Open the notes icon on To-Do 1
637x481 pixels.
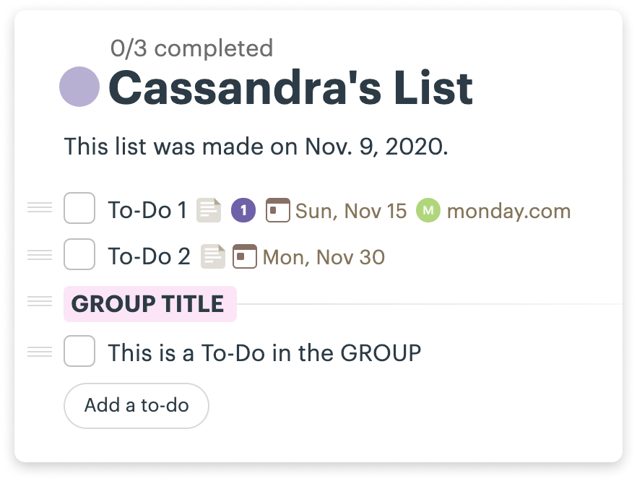tap(209, 210)
